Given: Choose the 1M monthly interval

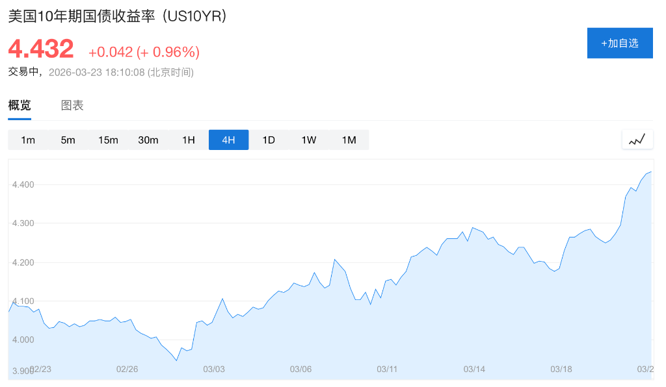Looking at the screenshot, I should coord(349,140).
